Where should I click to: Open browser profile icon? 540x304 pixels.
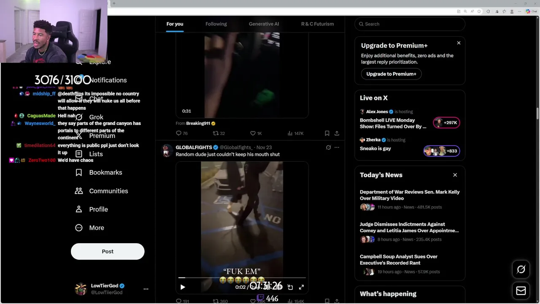[512, 11]
